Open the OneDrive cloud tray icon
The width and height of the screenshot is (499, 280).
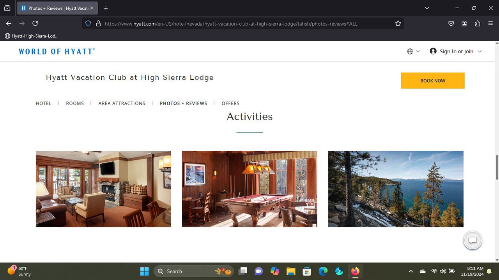click(x=423, y=271)
